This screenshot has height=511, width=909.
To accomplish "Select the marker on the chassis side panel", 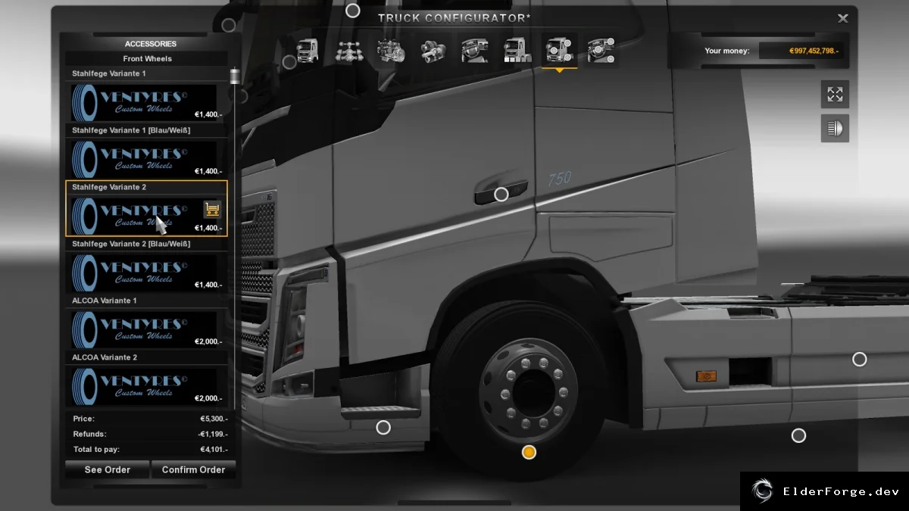I will pos(859,359).
